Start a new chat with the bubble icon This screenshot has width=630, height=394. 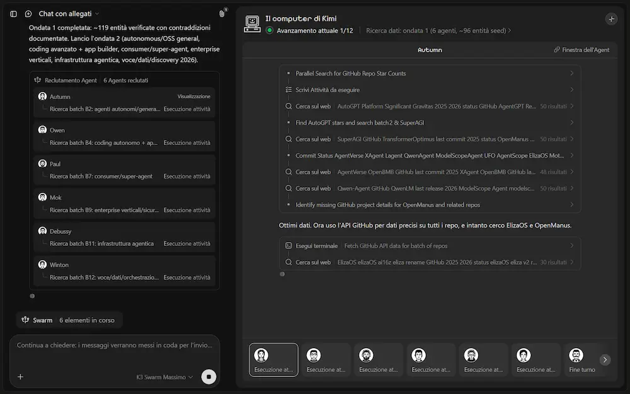[x=28, y=14]
